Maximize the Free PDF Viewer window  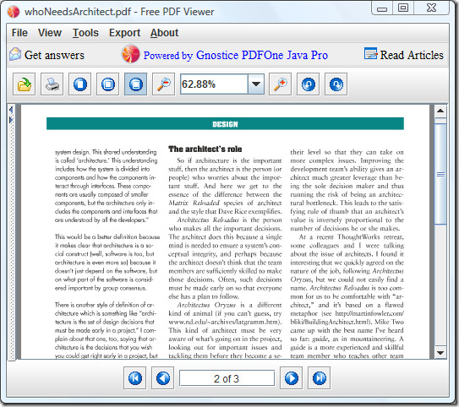403,8
